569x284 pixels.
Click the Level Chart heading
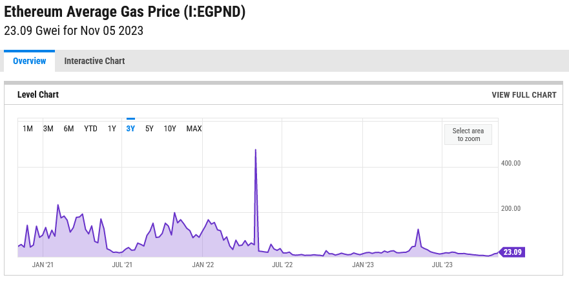pos(38,95)
